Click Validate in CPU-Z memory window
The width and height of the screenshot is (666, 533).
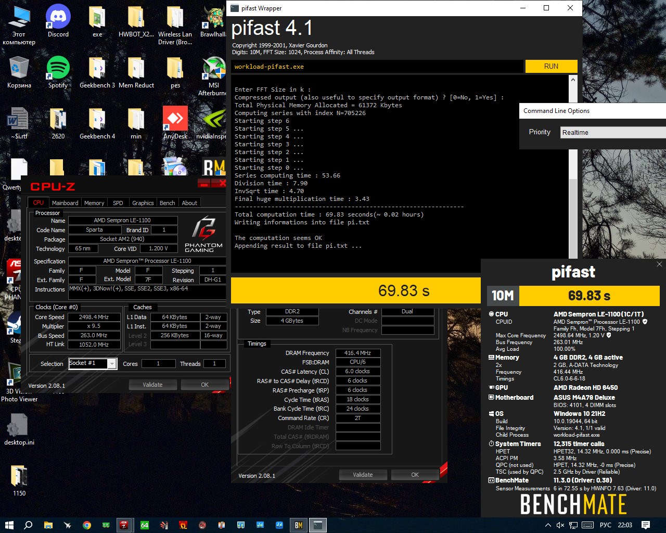tap(363, 475)
